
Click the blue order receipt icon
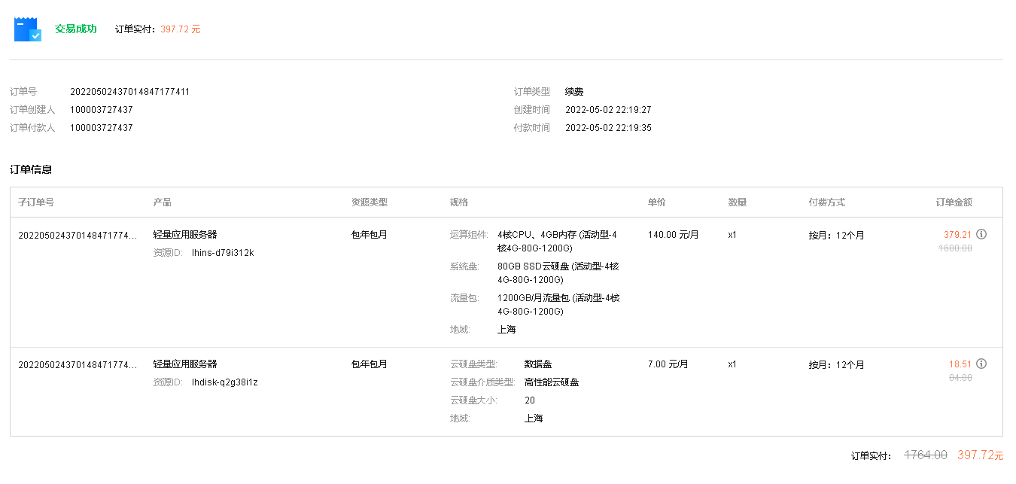point(28,29)
